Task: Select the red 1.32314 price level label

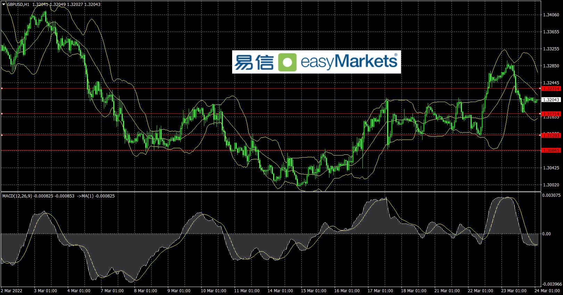Action: 551,89
